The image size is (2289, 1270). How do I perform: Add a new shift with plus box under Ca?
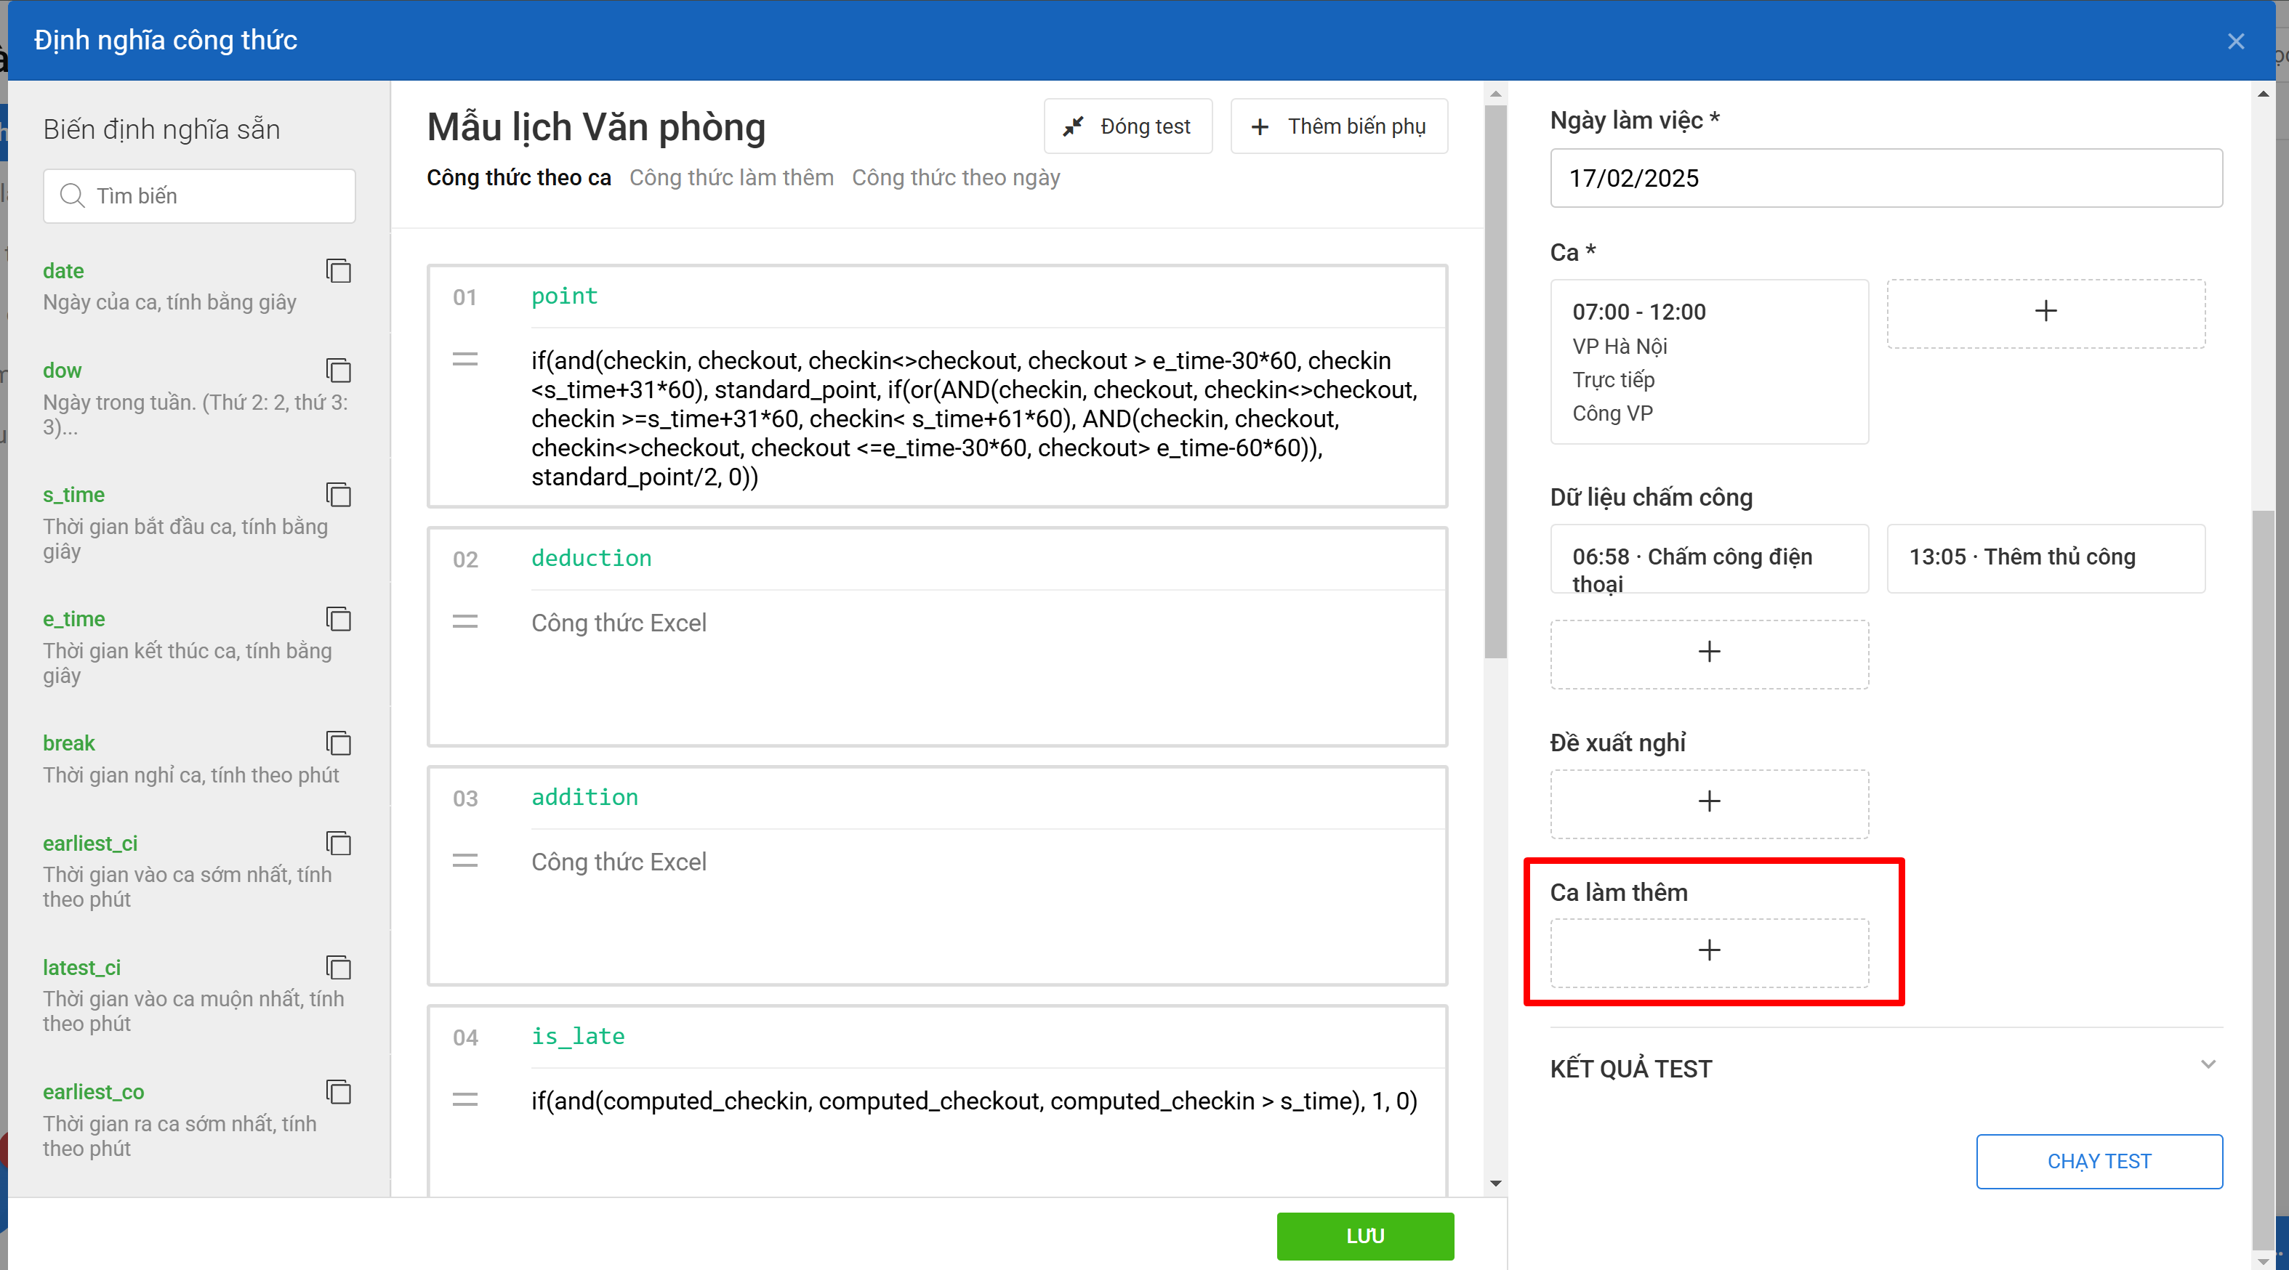(2045, 312)
